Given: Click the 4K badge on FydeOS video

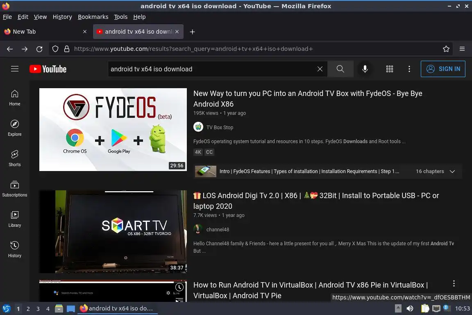Looking at the screenshot, I should pyautogui.click(x=198, y=152).
